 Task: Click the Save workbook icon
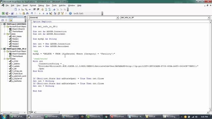[x=12, y=13]
